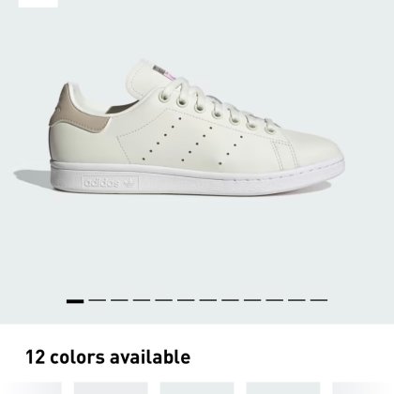Choose the partially visible leftmost color thumbnail
The height and width of the screenshot is (394, 394).
(x=31, y=388)
